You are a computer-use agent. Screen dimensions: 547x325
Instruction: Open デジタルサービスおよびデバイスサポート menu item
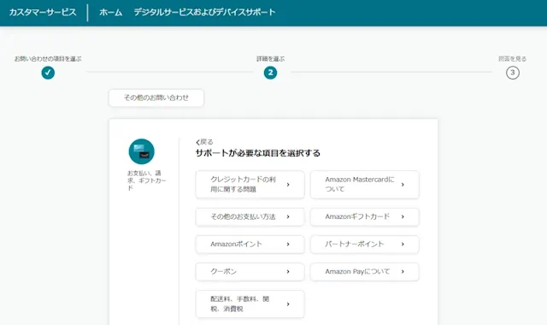[x=205, y=13]
